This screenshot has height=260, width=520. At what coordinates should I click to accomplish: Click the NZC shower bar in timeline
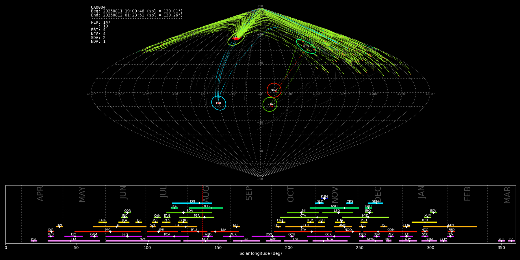tap(143, 241)
